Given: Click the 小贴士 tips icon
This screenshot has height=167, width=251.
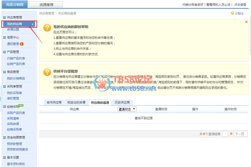Looking at the screenshot, I should [x=233, y=13].
